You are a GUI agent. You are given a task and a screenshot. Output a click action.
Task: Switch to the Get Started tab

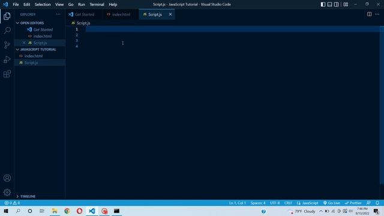click(x=84, y=14)
